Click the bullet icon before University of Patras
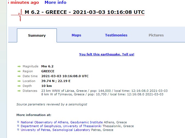Image resolution: width=185 pixels, height=138 pixels. coord(18,130)
